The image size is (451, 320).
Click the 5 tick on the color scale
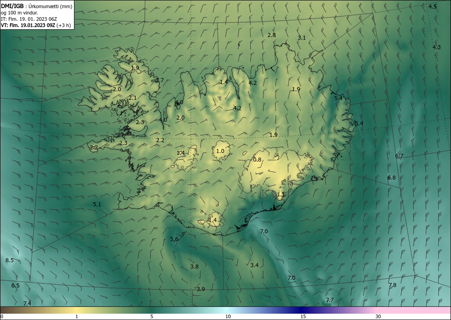[152, 316]
